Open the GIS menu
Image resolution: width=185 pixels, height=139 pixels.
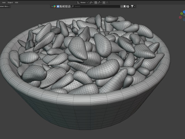[17, 2]
